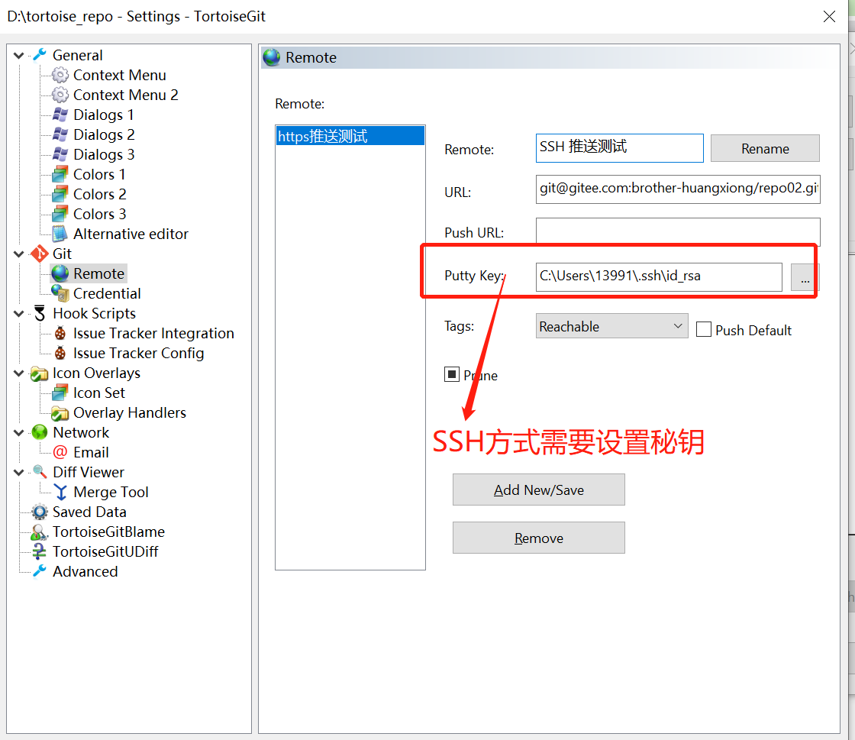Screen dimensions: 855x740
Task: Select Credential in the settings tree
Action: [107, 293]
